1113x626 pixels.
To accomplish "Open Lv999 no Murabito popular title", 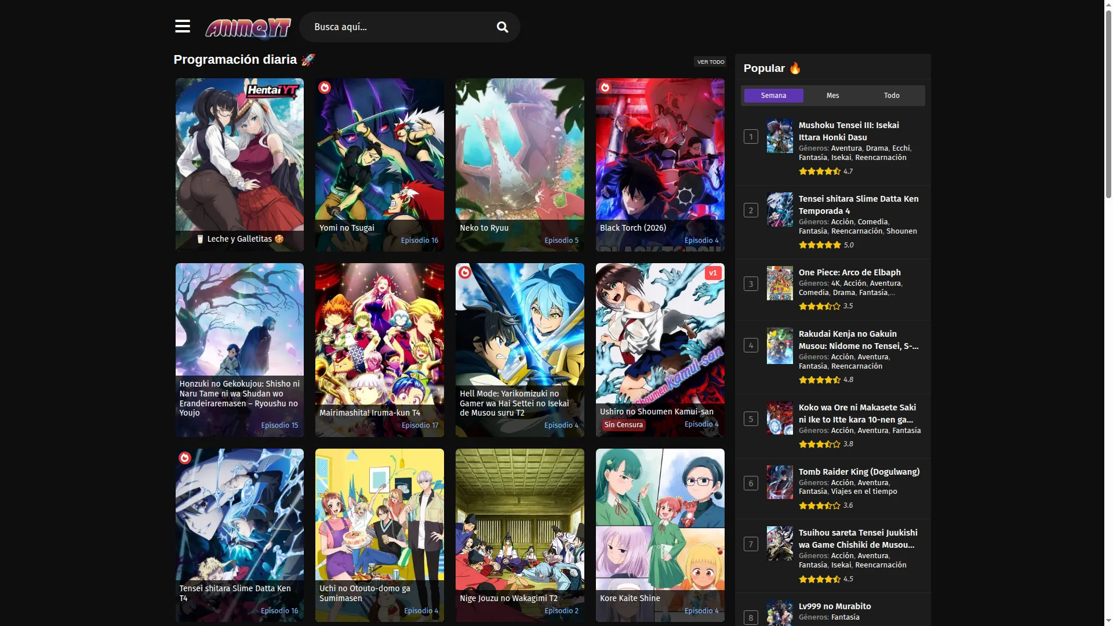I will 834,606.
